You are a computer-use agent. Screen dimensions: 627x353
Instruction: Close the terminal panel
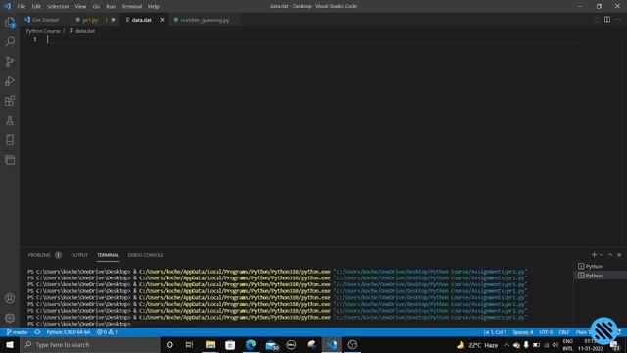[x=619, y=255]
